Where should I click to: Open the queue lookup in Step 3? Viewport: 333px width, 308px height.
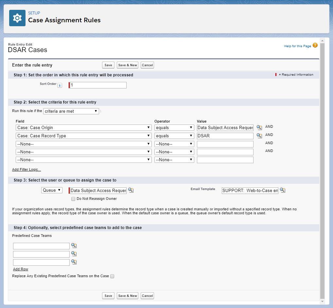point(131,190)
